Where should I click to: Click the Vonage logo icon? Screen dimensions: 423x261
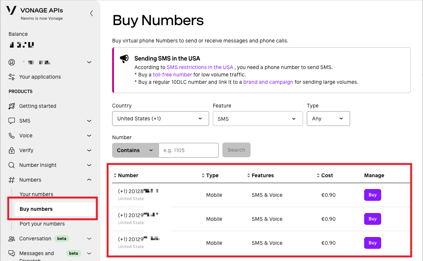11,10
